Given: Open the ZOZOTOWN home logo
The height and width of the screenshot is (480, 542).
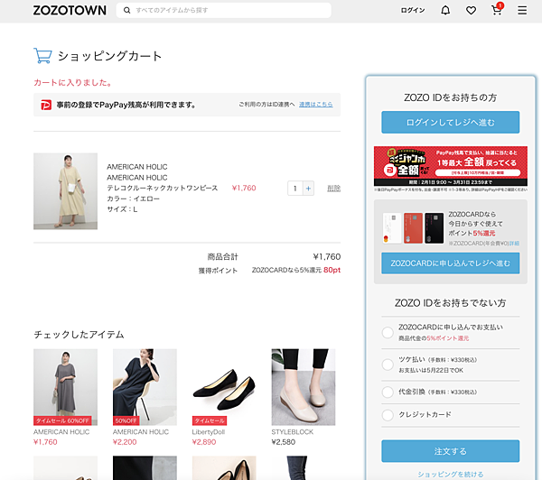Looking at the screenshot, I should pos(70,10).
